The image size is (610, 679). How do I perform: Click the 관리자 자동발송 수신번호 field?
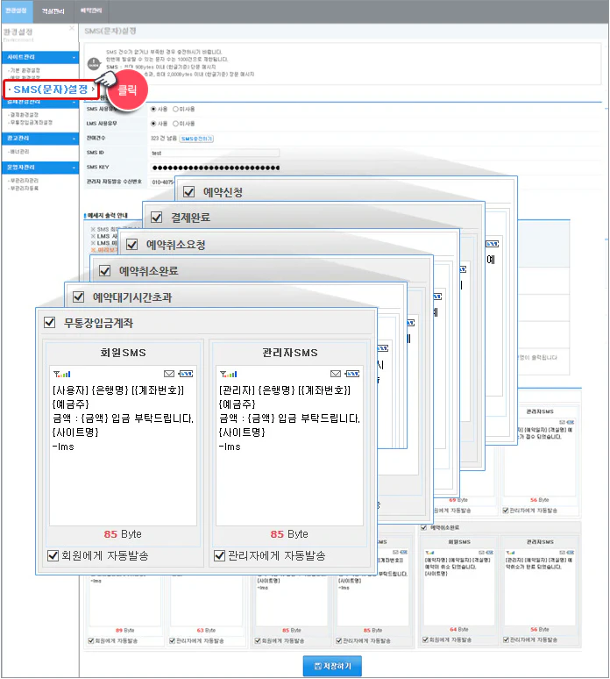click(x=162, y=182)
